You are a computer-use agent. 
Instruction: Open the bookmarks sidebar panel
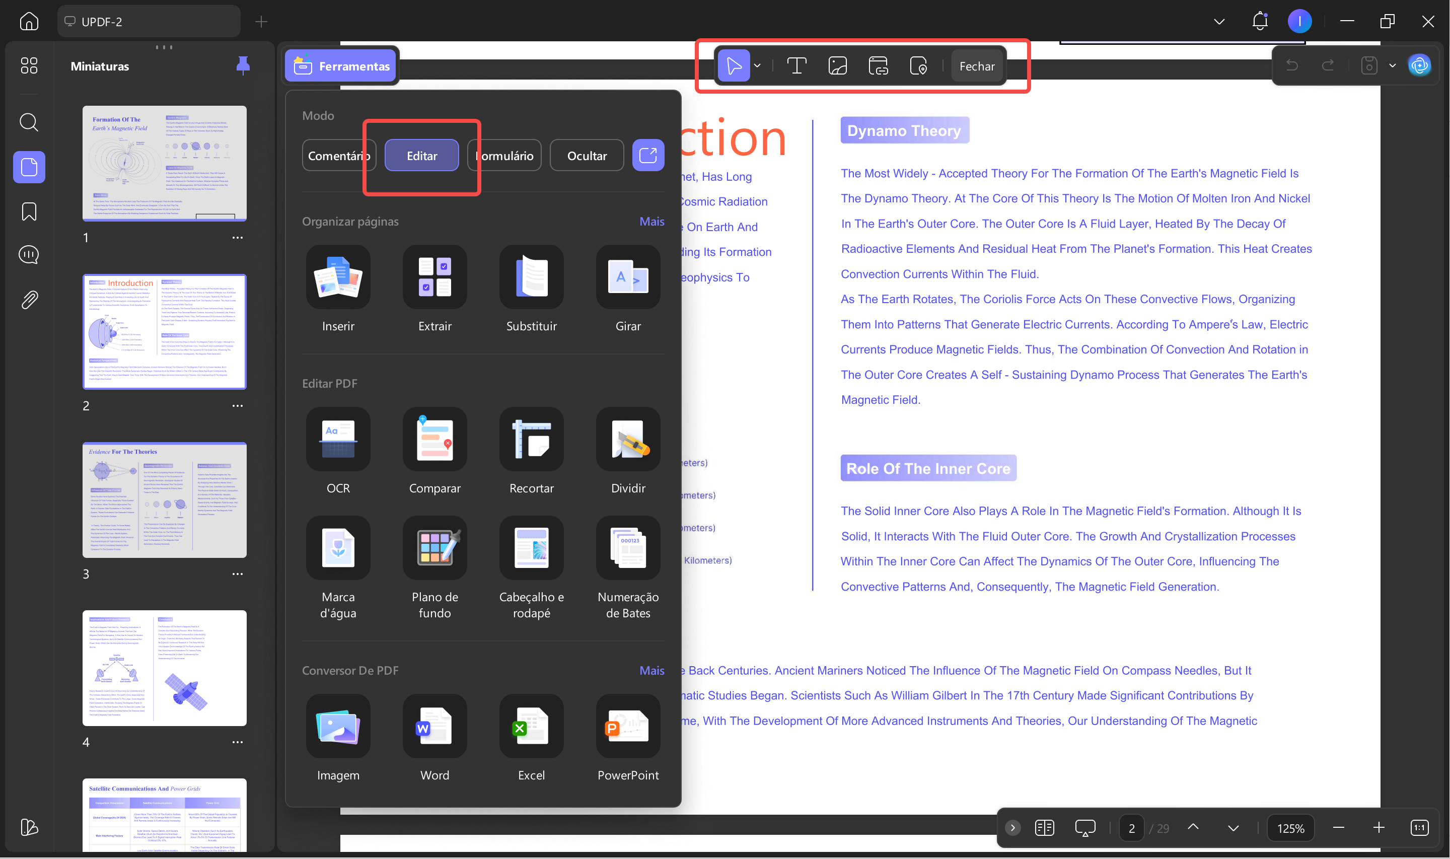point(29,212)
